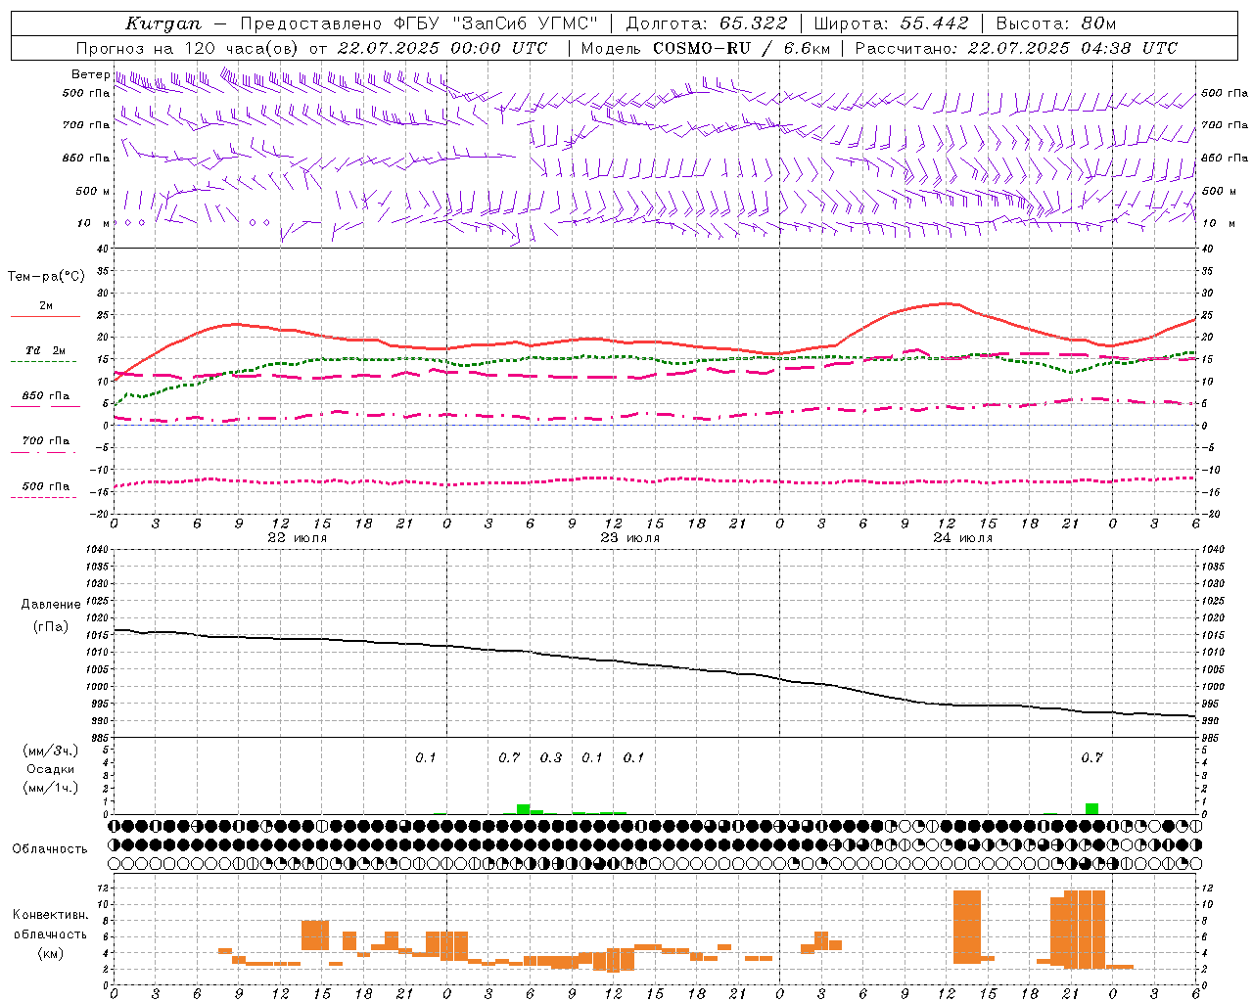Viewport: 1253px width, 1002px height.
Task: Click the (мм/1ч.) precipitation unit label
Action: pyautogui.click(x=51, y=788)
